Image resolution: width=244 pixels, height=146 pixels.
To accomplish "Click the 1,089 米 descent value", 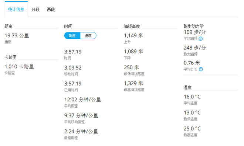I will coord(133,52).
